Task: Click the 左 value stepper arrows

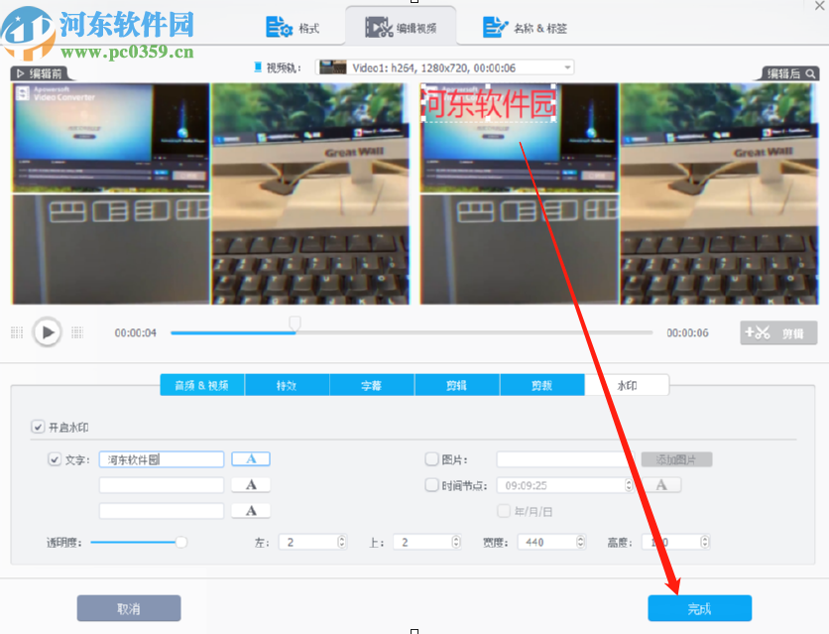Action: coord(341,542)
